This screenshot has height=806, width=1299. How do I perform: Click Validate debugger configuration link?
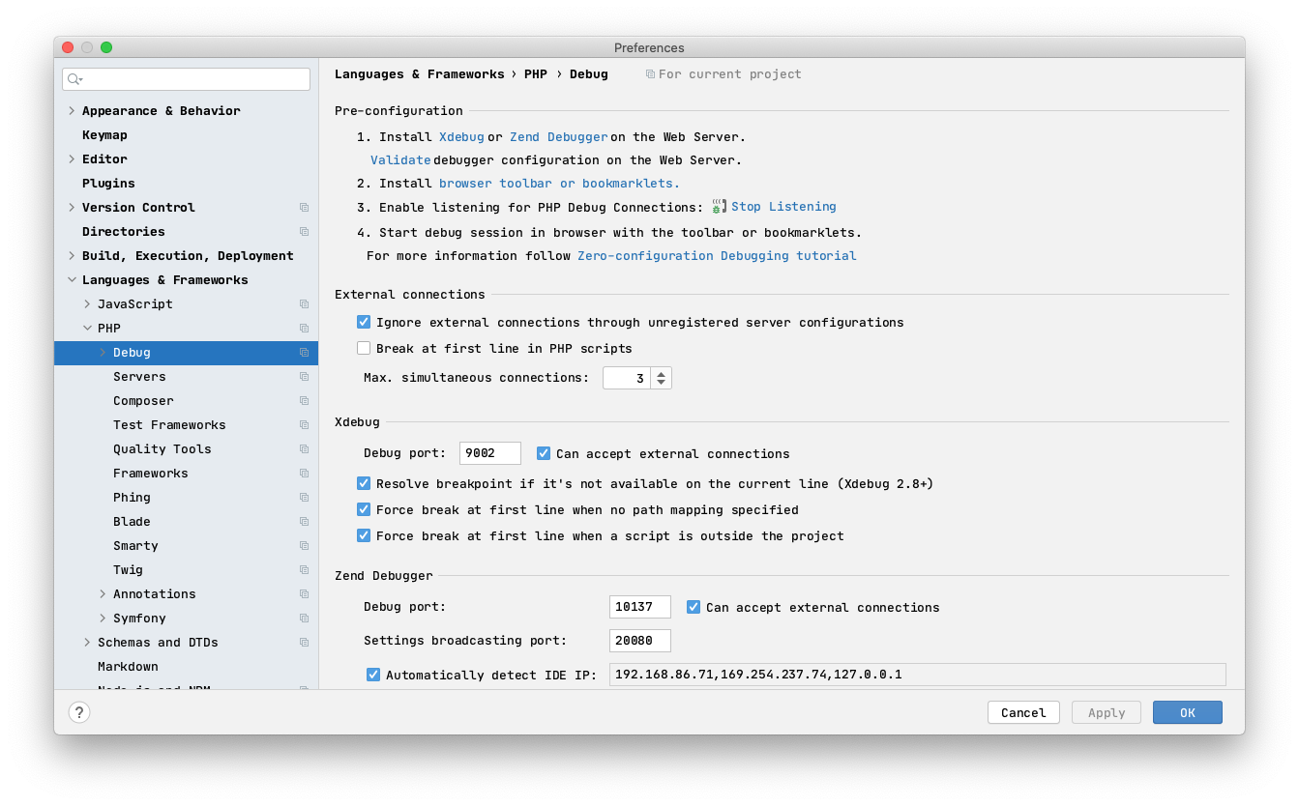[400, 160]
